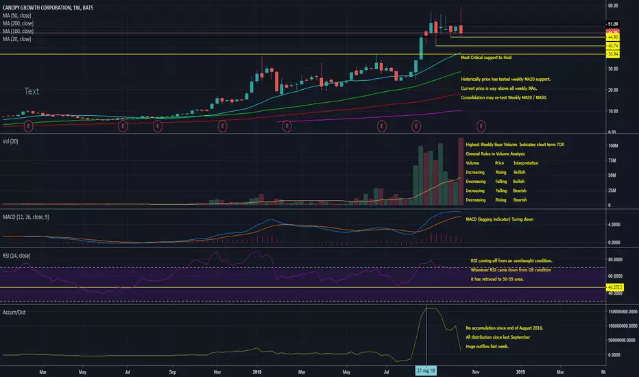Click the earnings marker in August 2018

point(416,126)
